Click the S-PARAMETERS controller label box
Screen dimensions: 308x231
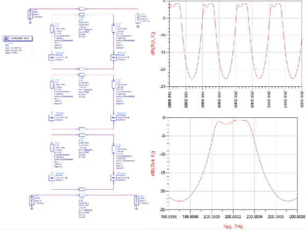tap(18, 39)
